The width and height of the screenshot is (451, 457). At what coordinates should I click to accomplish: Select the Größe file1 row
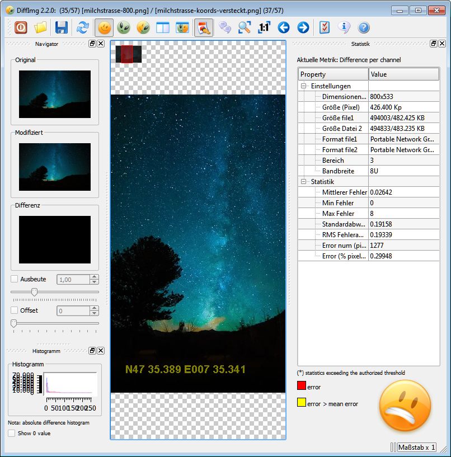point(369,118)
